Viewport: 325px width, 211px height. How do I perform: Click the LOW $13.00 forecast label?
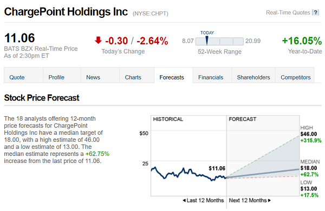pyautogui.click(x=309, y=189)
